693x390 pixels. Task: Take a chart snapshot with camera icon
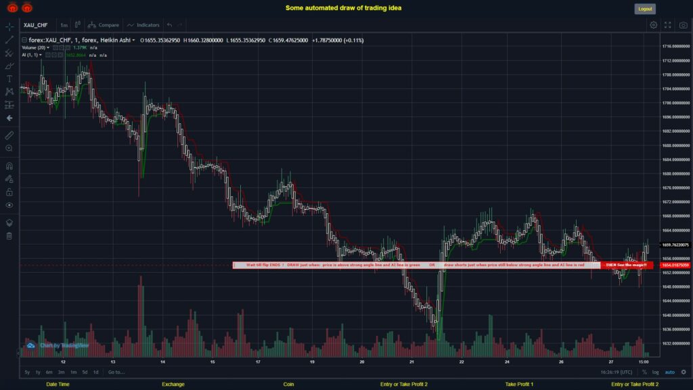click(684, 25)
